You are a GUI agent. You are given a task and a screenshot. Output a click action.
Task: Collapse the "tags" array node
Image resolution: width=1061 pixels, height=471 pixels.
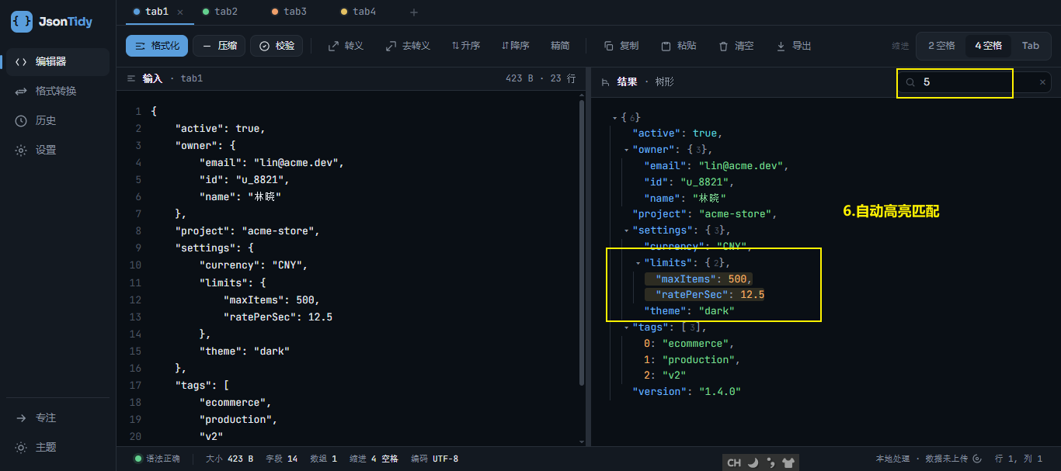[x=626, y=327]
